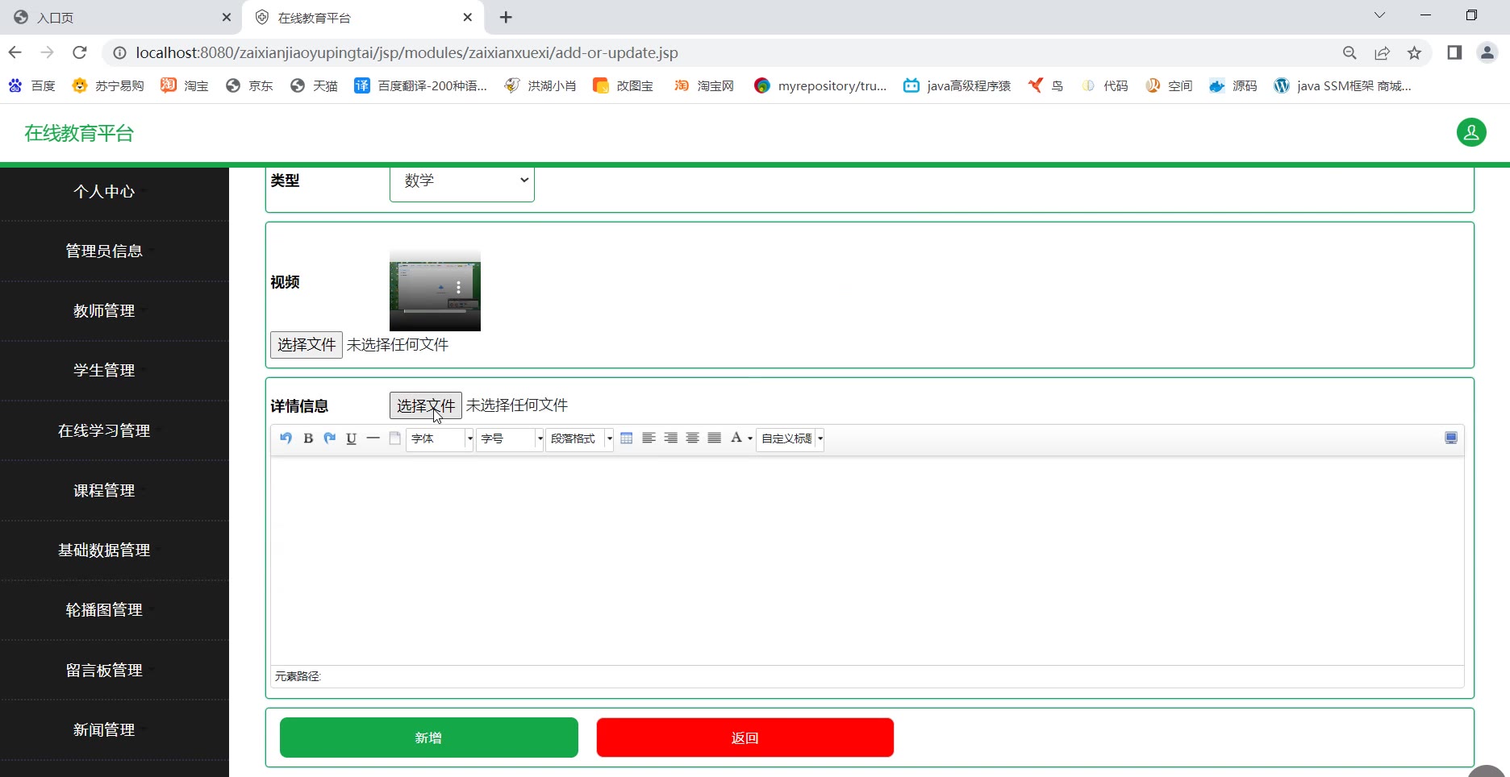Viewport: 1510px width, 777px height.
Task: Open the zoom magnifier icon in address bar
Action: tap(1349, 52)
